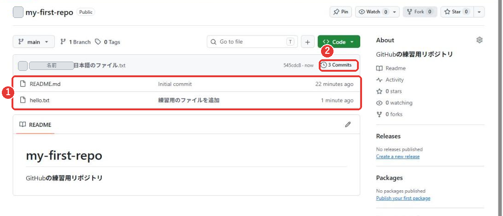Click the pulse icon beside Activity
The height and width of the screenshot is (216, 503).
379,80
